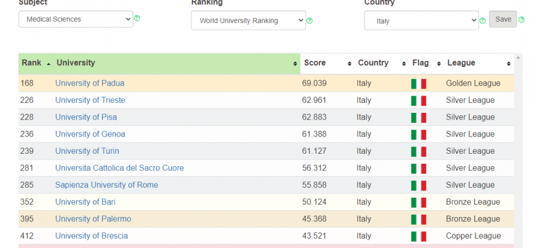Screen dimensions: 533x248
Task: Click rank number 412
Action: [x=27, y=236]
